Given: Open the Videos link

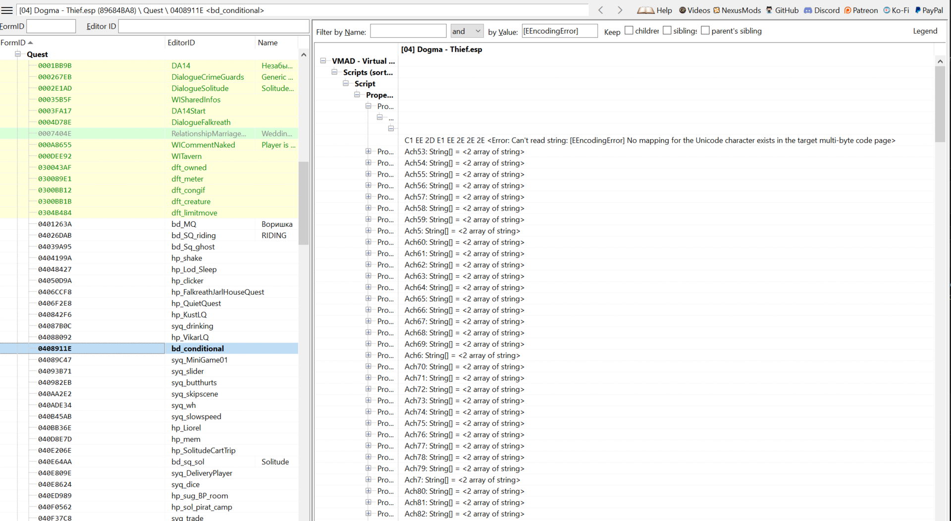Looking at the screenshot, I should click(x=694, y=10).
